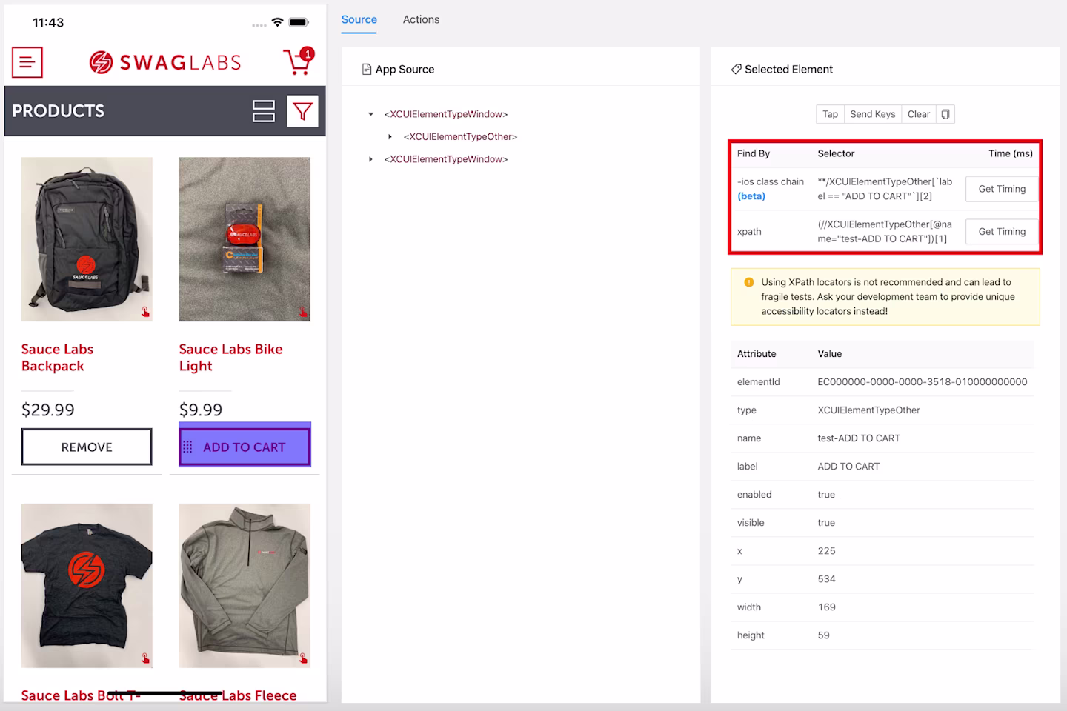Click the drag handle on the Bike Light image
This screenshot has height=711, width=1067.
(x=304, y=313)
